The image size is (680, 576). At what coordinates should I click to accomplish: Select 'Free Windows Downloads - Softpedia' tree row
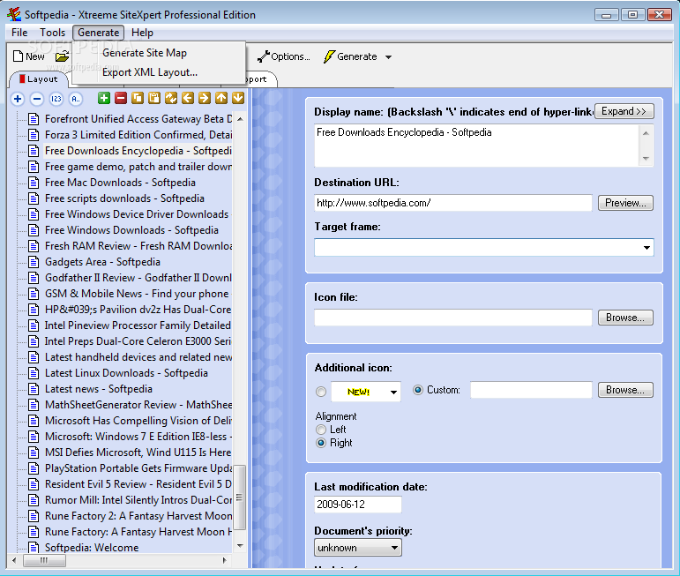point(131,230)
